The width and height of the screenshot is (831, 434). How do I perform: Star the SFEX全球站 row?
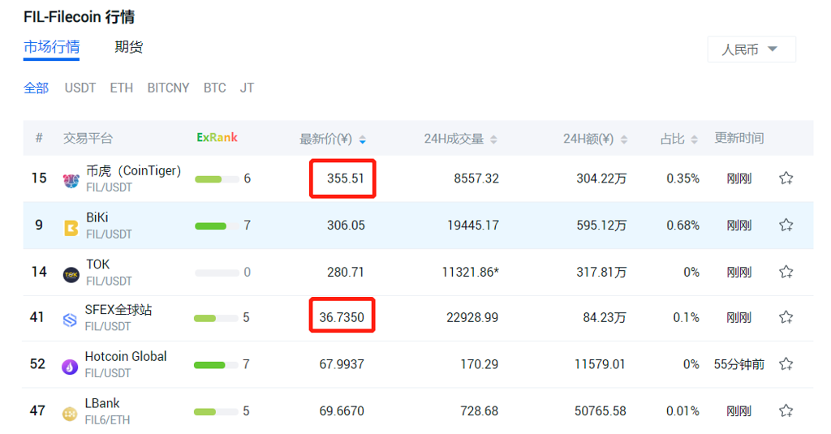coord(786,317)
